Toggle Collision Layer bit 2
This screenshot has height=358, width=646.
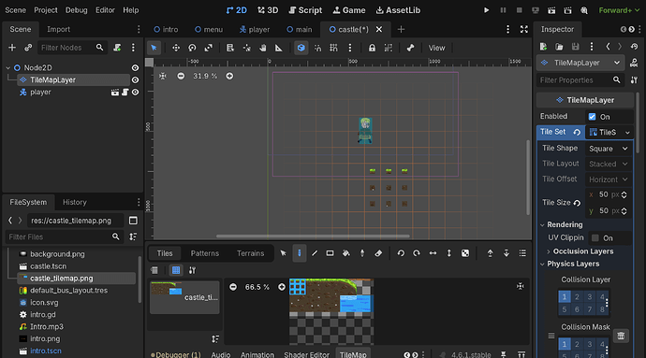[x=577, y=296]
